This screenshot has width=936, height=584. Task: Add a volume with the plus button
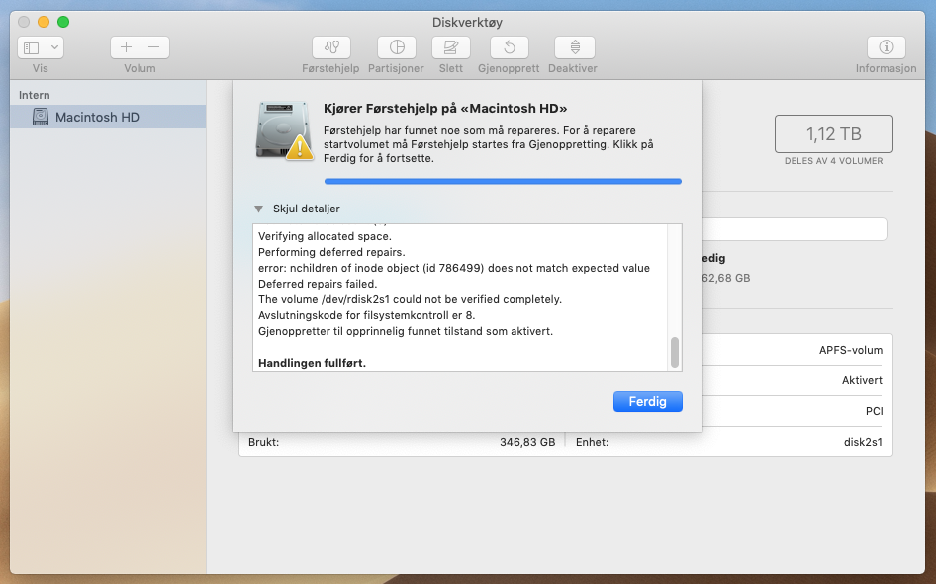126,47
